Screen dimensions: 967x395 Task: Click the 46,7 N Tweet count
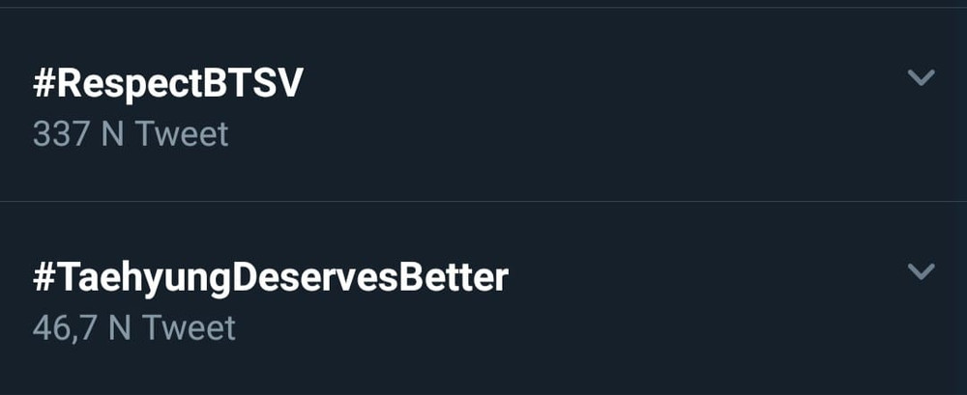[x=134, y=327]
